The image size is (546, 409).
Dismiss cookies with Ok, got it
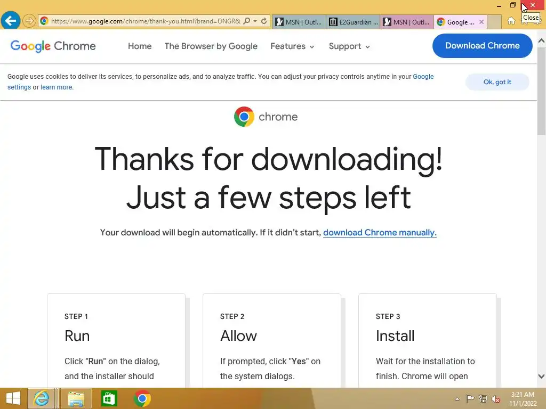497,82
